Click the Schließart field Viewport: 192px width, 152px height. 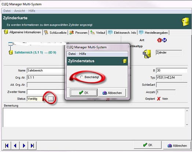[172, 85]
